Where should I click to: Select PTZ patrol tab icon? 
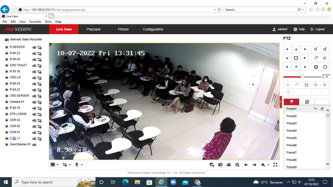[x=307, y=102]
